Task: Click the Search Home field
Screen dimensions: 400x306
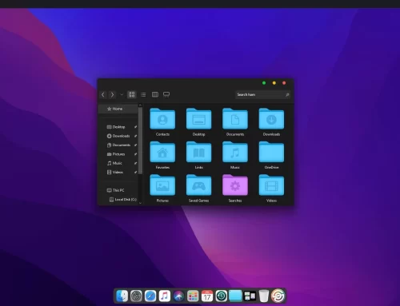Action: 262,94
